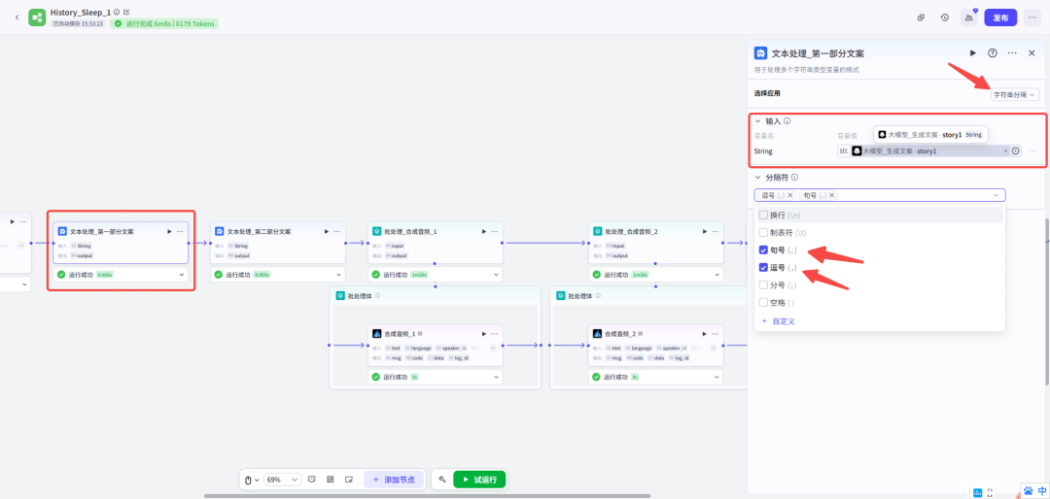Open the header more options menu
Screen dimensions: 1050x499
[1032, 17]
